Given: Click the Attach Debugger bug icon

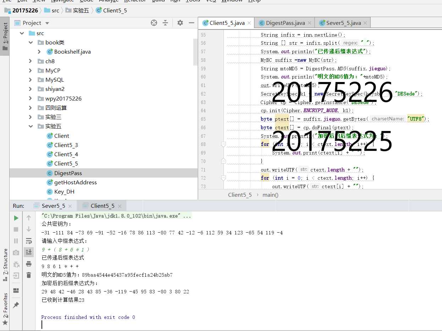Looking at the screenshot, I should click(x=16, y=264).
